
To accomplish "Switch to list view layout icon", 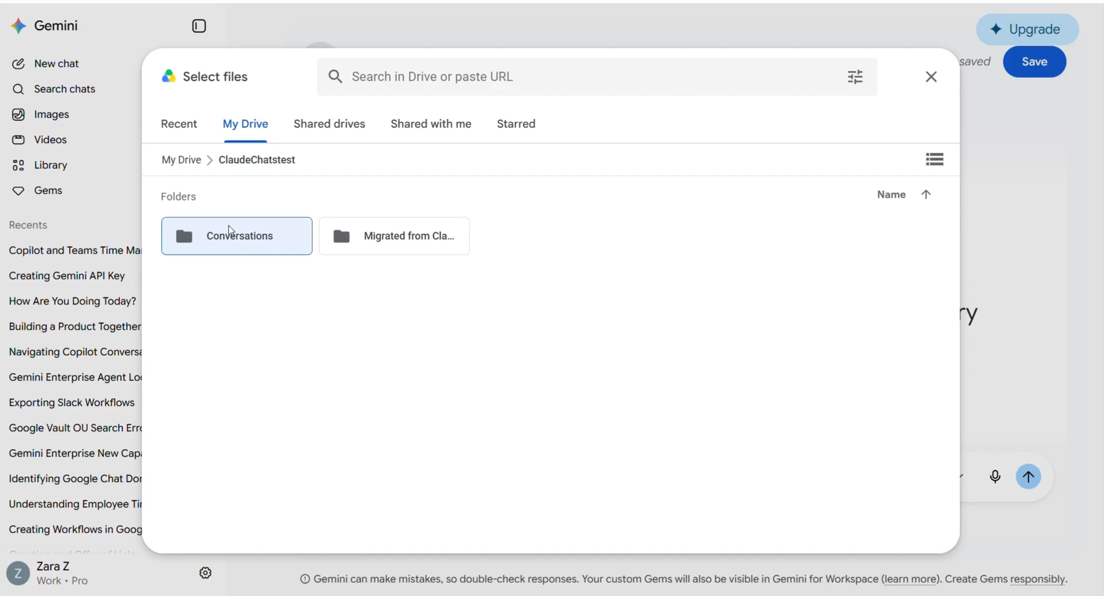I will click(x=934, y=160).
